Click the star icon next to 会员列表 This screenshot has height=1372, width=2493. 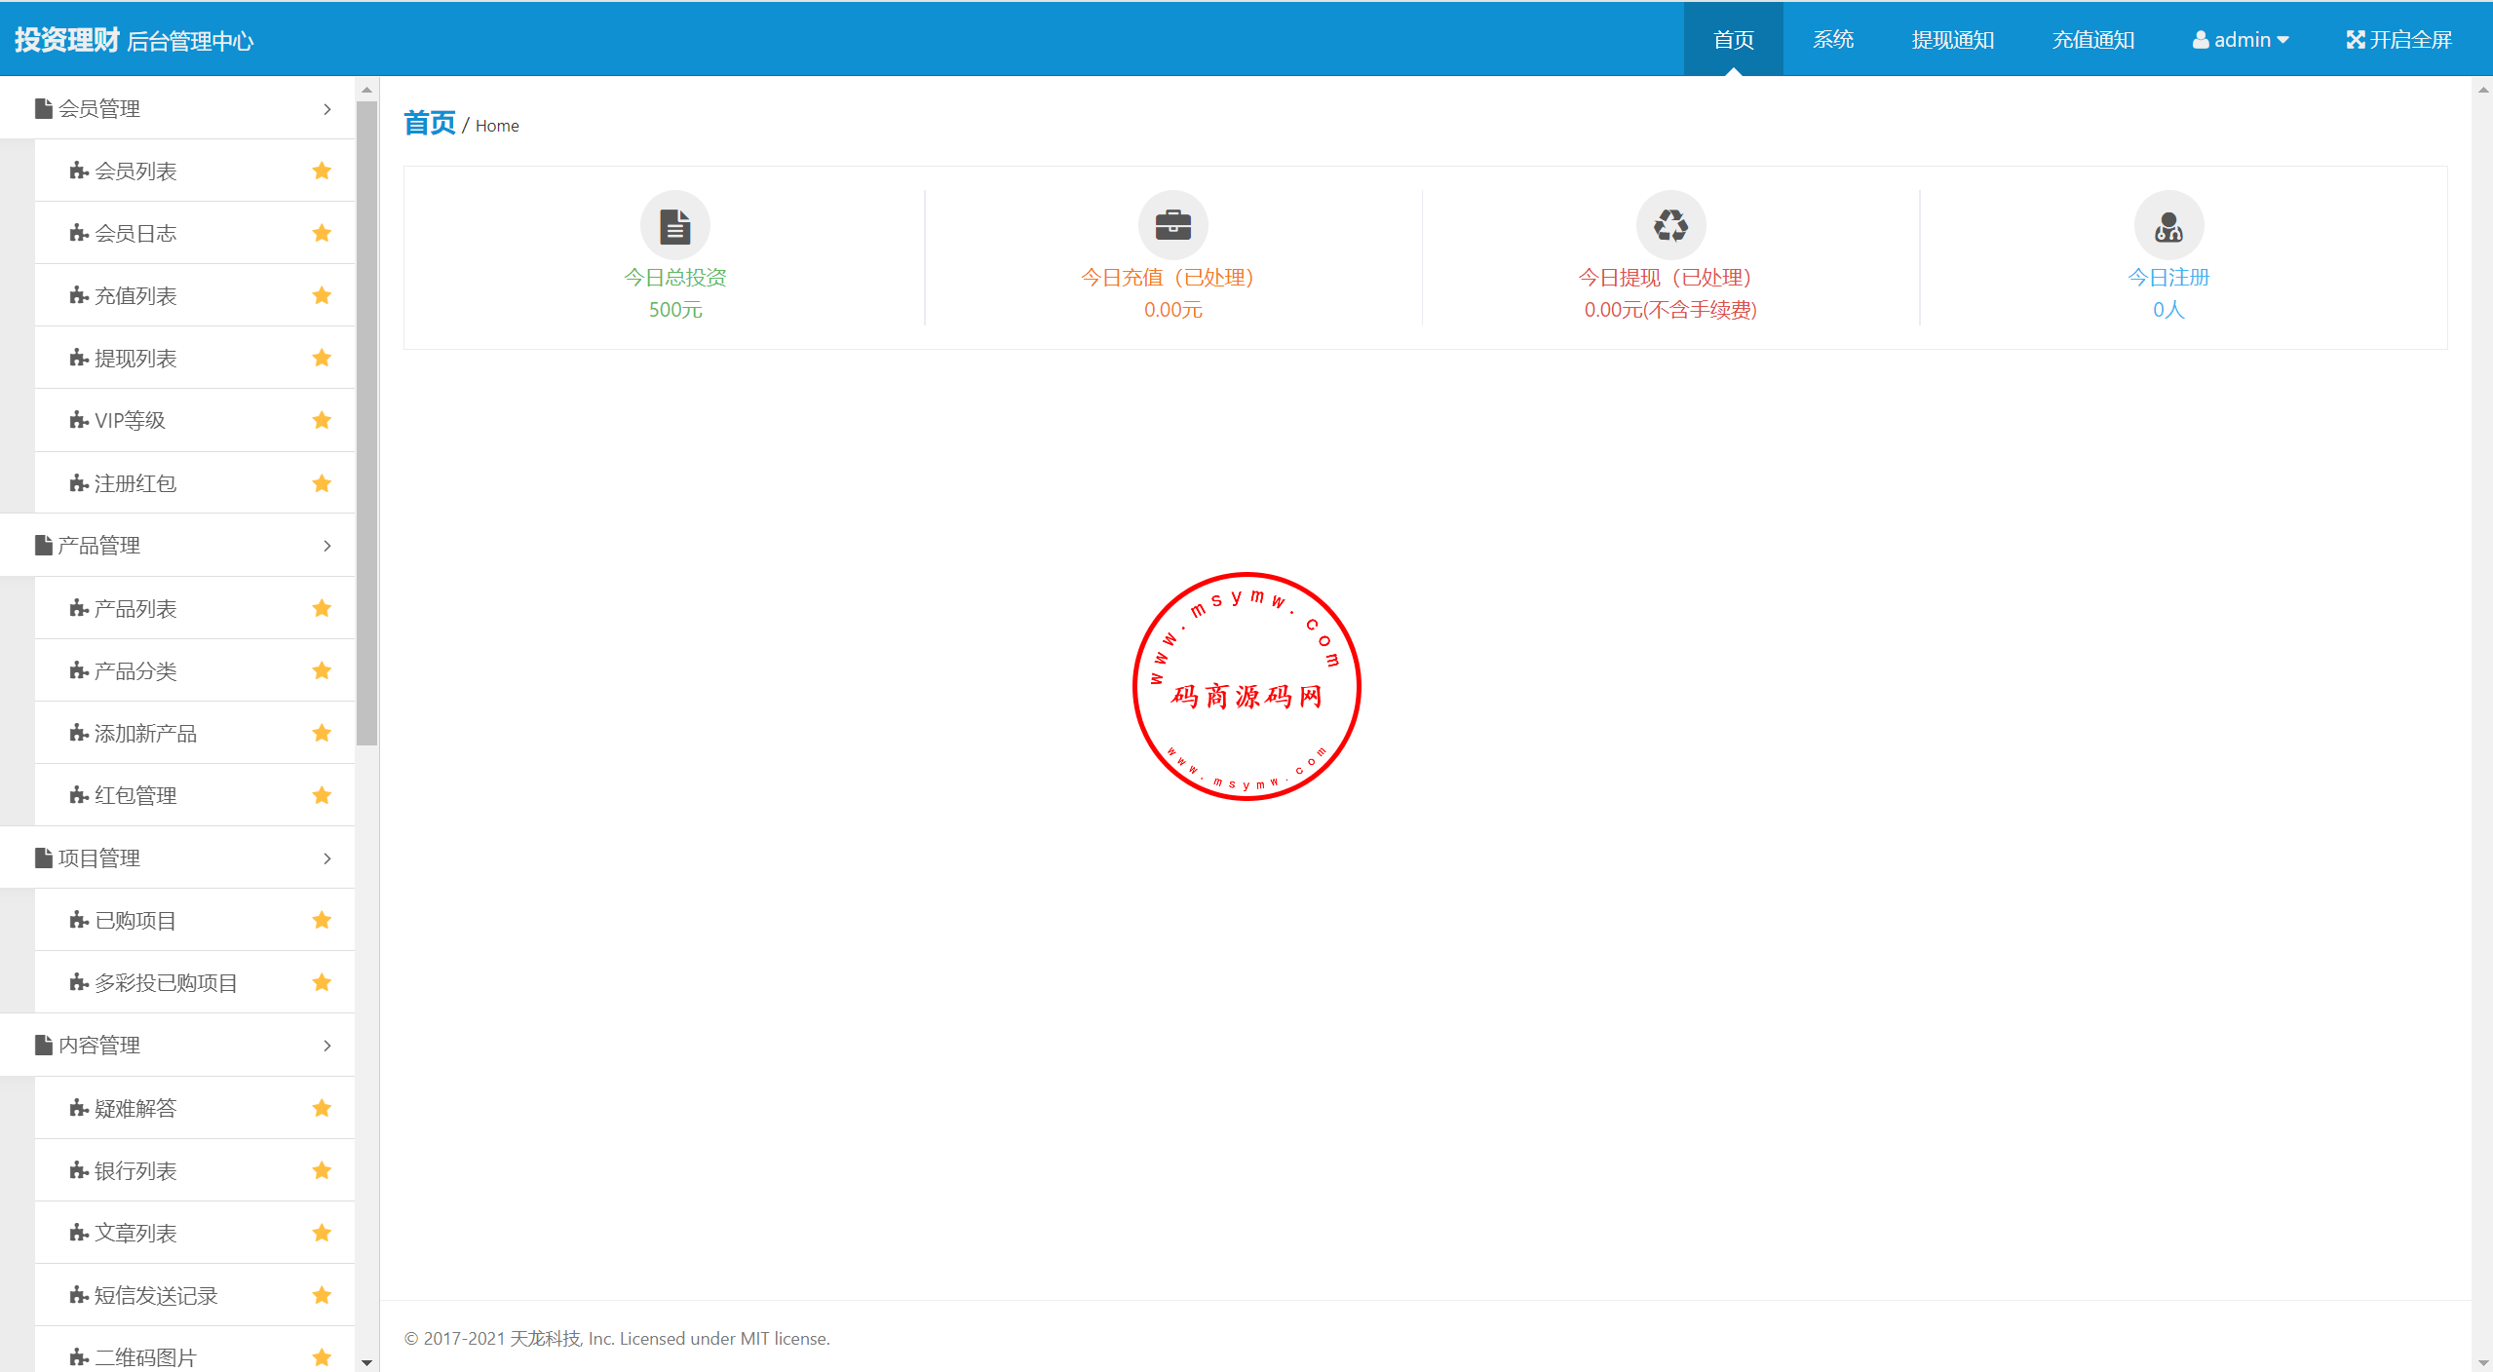(322, 171)
